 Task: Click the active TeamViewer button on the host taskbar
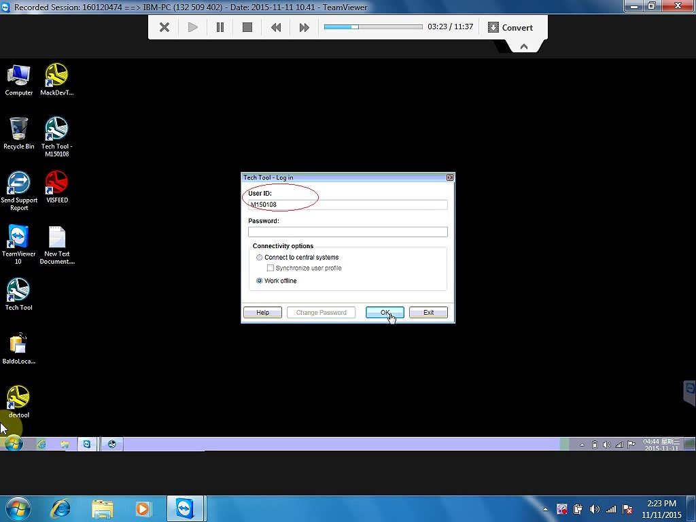[x=185, y=508]
